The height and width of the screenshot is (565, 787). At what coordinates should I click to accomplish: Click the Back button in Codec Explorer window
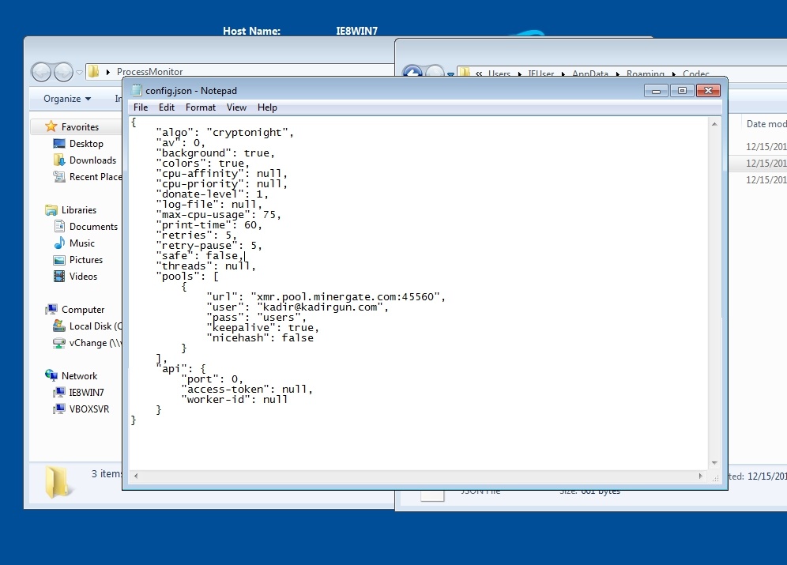coord(412,71)
